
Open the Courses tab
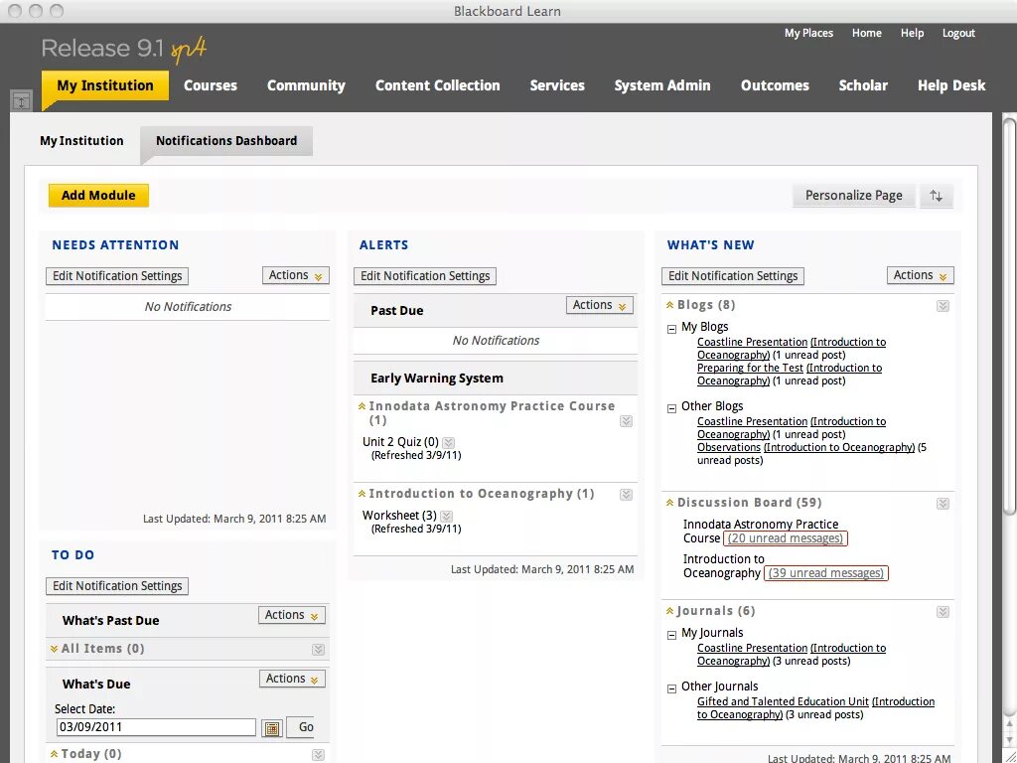click(211, 85)
